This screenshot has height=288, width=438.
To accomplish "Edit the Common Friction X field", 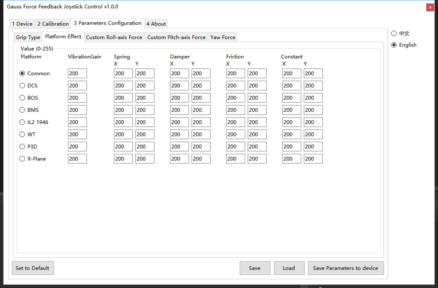I will pyautogui.click(x=236, y=73).
